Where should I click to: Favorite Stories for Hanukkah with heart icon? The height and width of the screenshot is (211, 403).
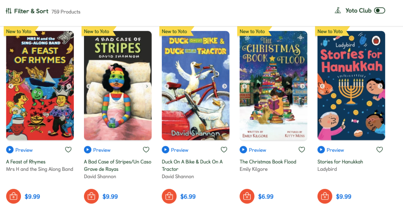pyautogui.click(x=379, y=150)
